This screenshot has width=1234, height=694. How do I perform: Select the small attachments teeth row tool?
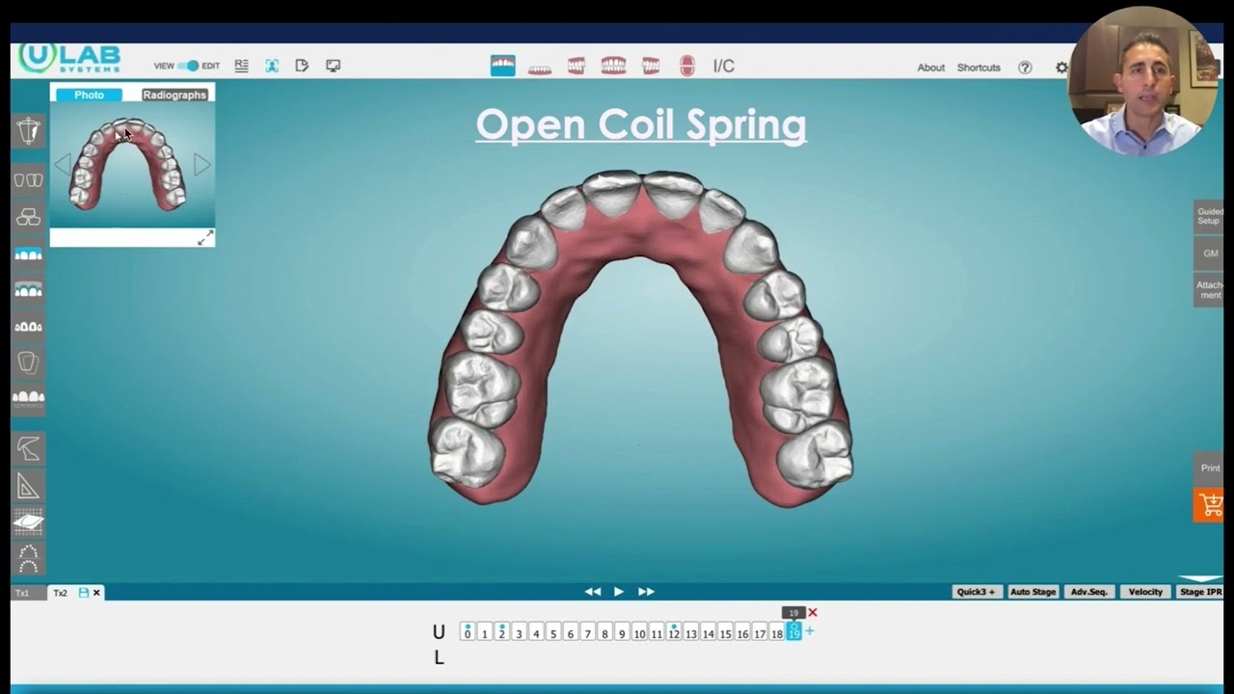click(x=28, y=327)
